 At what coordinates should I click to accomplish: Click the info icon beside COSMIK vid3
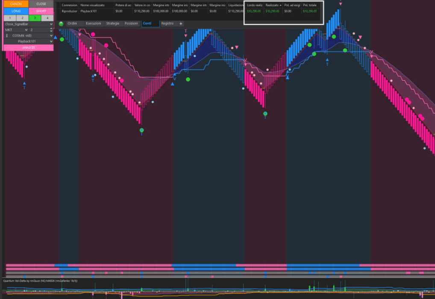pyautogui.click(x=7, y=35)
